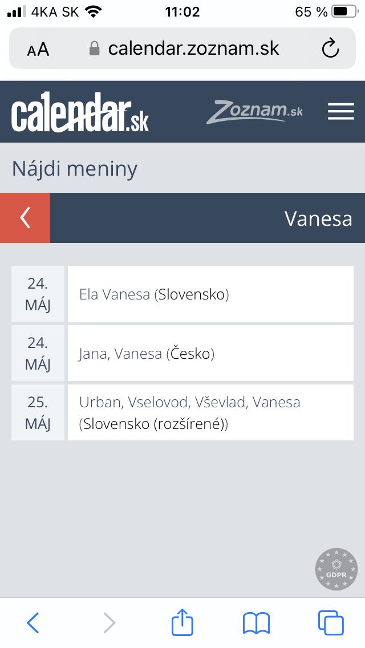This screenshot has width=365, height=648.
Task: Tap the calendar.zoznam.sk address field
Action: (193, 48)
